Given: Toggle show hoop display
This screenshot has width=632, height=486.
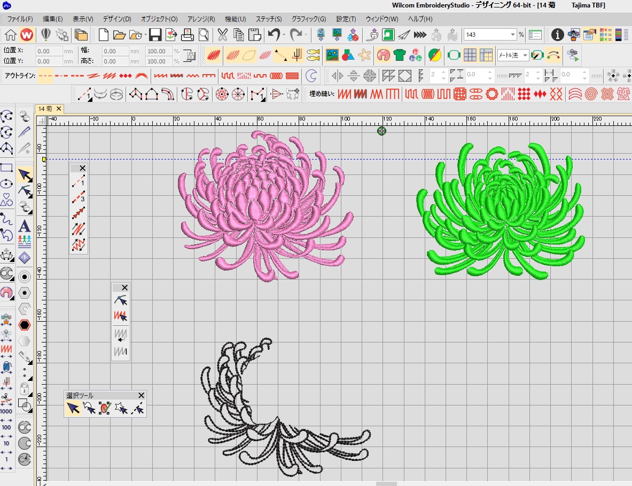Looking at the screenshot, I should tap(454, 55).
